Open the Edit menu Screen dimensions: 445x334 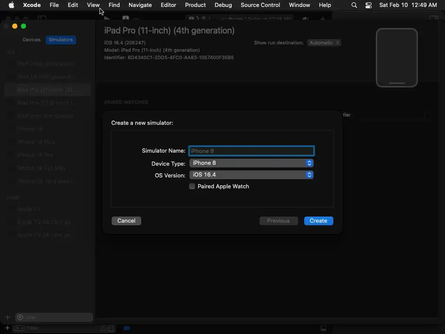(73, 5)
